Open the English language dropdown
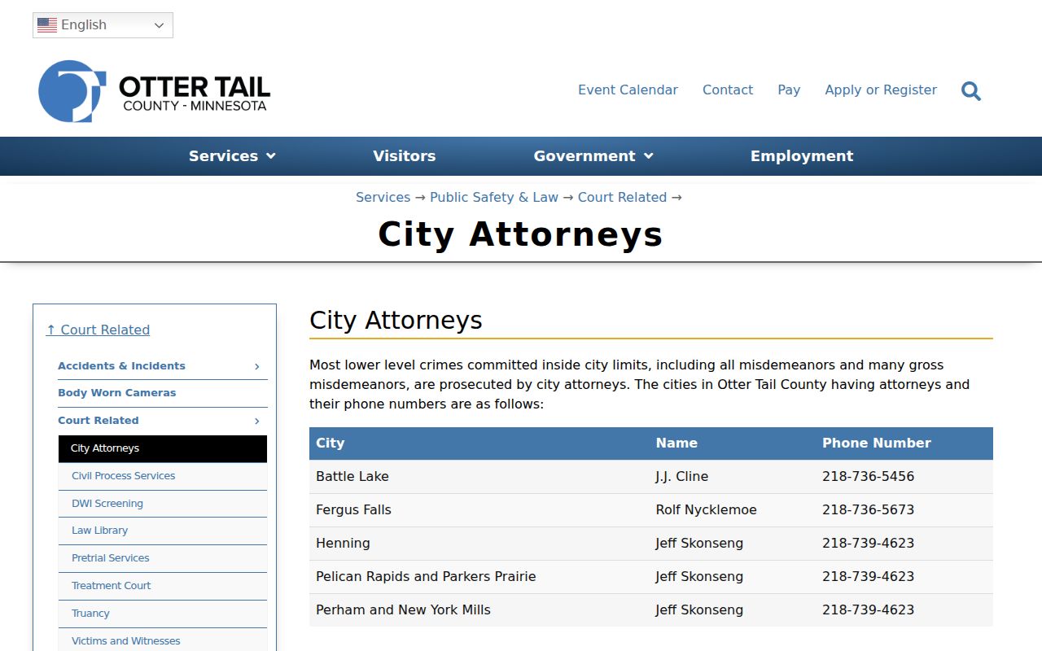The image size is (1042, 651). [103, 25]
